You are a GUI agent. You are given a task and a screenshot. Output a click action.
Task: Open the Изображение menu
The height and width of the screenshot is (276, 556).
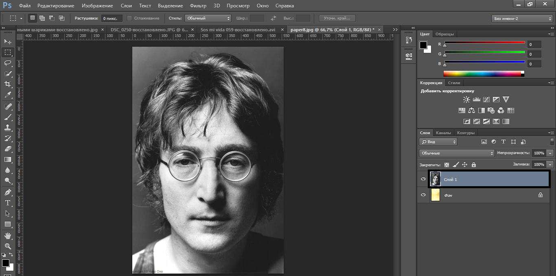(x=97, y=6)
